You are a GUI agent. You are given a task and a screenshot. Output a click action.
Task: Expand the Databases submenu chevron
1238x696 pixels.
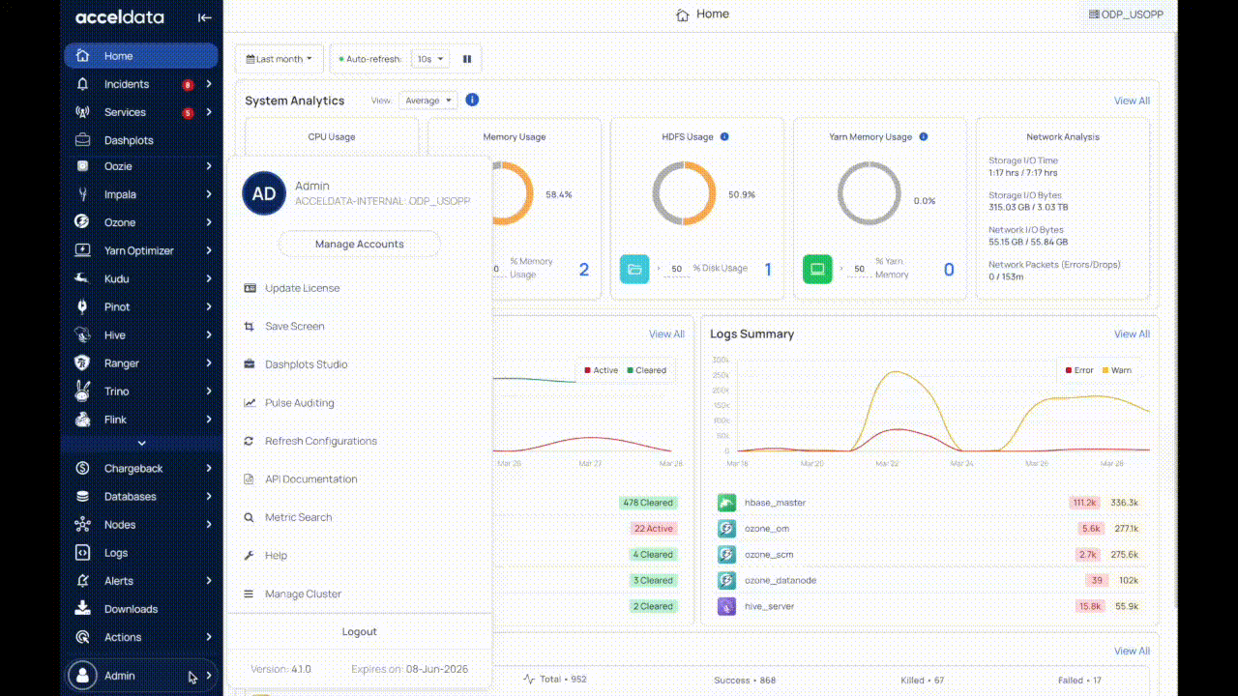point(209,496)
